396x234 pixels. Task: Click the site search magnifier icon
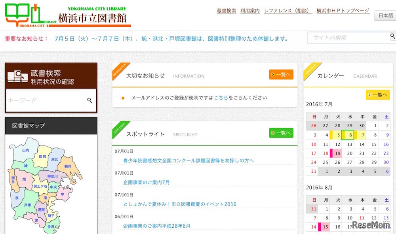392,37
